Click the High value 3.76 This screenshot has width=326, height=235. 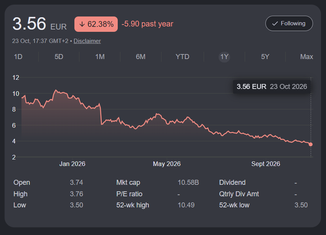click(76, 194)
